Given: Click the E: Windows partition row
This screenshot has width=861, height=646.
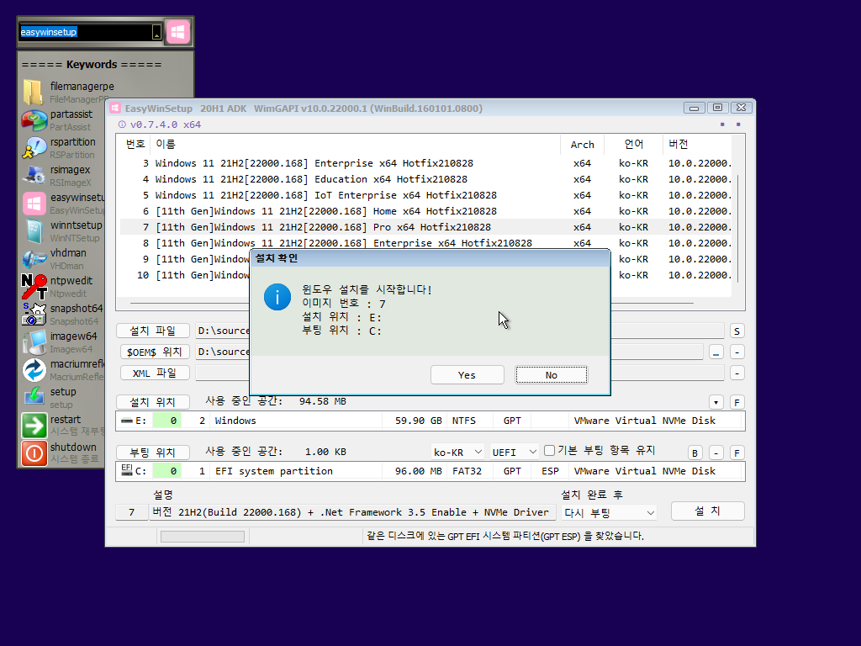Looking at the screenshot, I should click(x=430, y=421).
